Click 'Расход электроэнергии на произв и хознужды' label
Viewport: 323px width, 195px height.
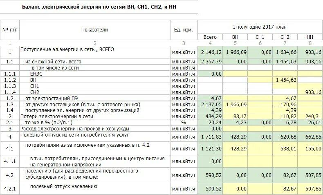pos(75,129)
